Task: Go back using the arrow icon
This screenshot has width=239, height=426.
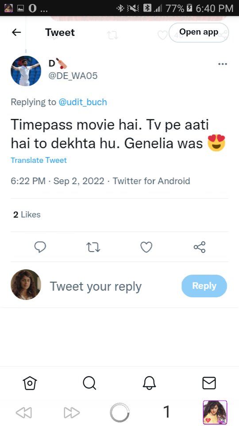Action: coord(16,32)
